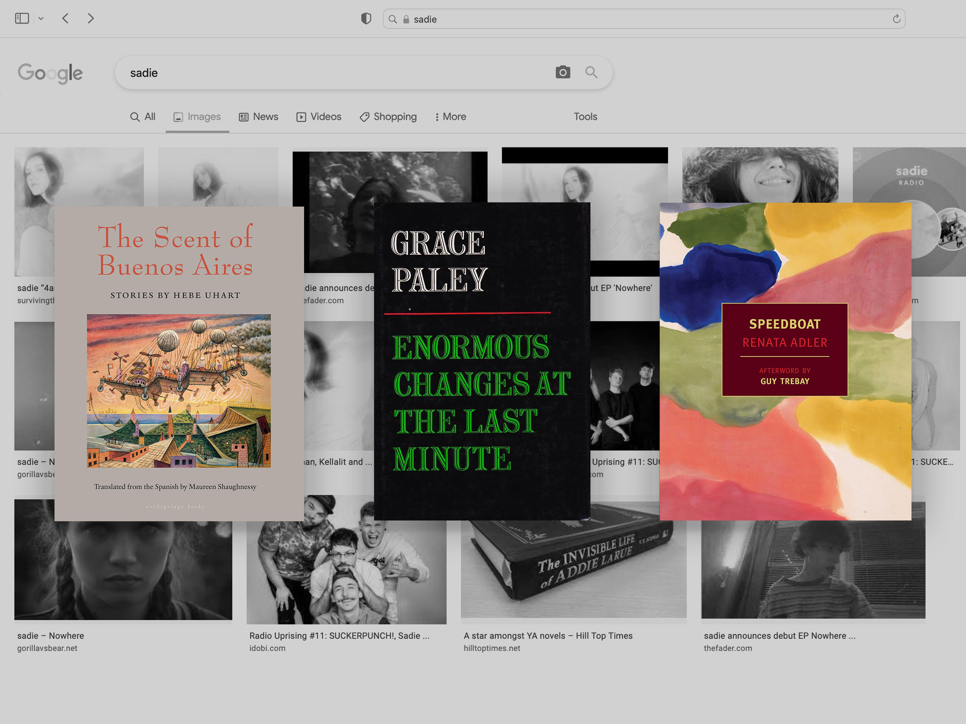Screen dimensions: 966x724
Task: Toggle the Safari sidebar
Action: (22, 18)
